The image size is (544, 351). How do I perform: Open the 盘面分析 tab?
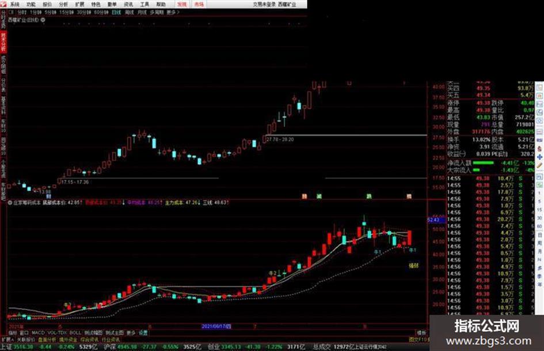(x=47, y=339)
